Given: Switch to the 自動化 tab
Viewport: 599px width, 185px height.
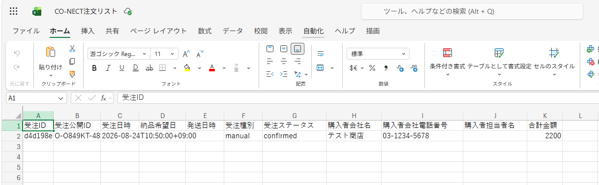Looking at the screenshot, I should point(313,31).
